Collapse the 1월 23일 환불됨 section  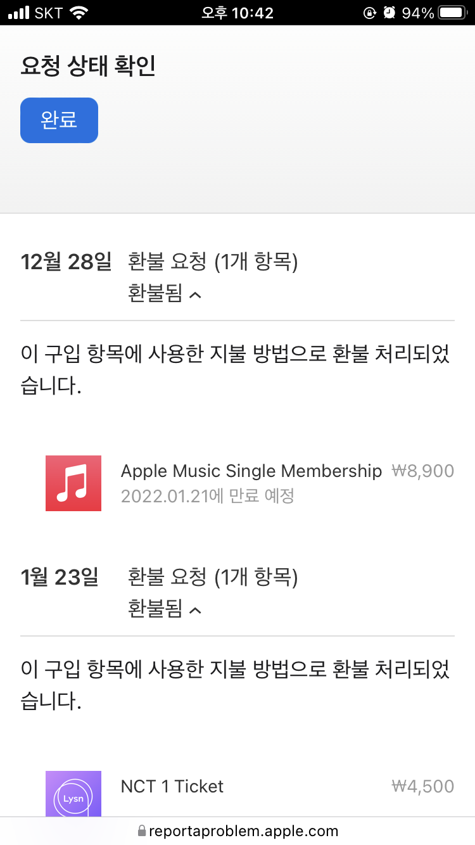165,609
